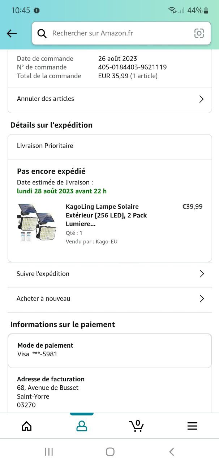Expand the Annuler des articles chevron
Screen dimensions: 219x464
[x=202, y=99]
